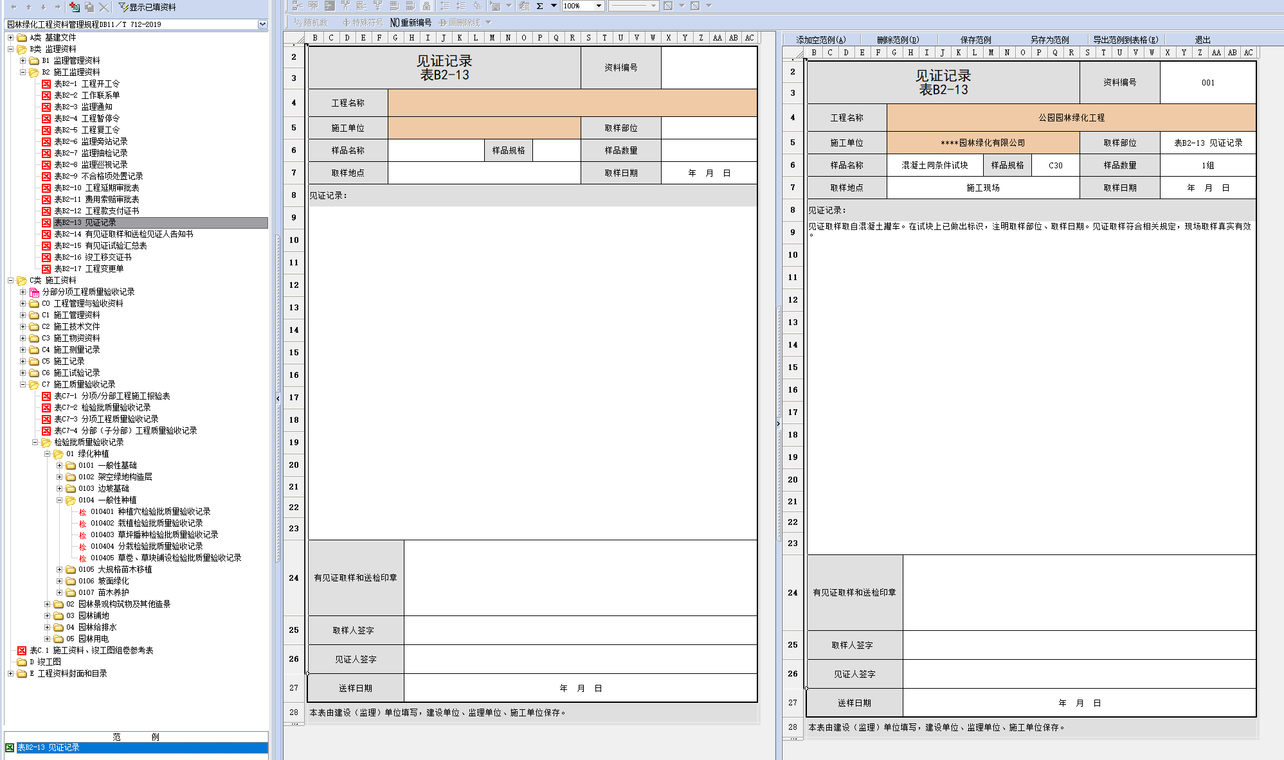Click the Σ sum toolbar icon

pos(540,6)
